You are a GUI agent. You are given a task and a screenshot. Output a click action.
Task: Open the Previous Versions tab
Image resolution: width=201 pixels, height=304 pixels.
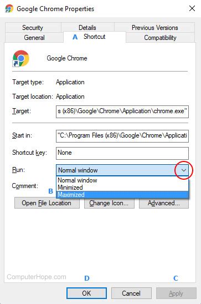tap(154, 28)
